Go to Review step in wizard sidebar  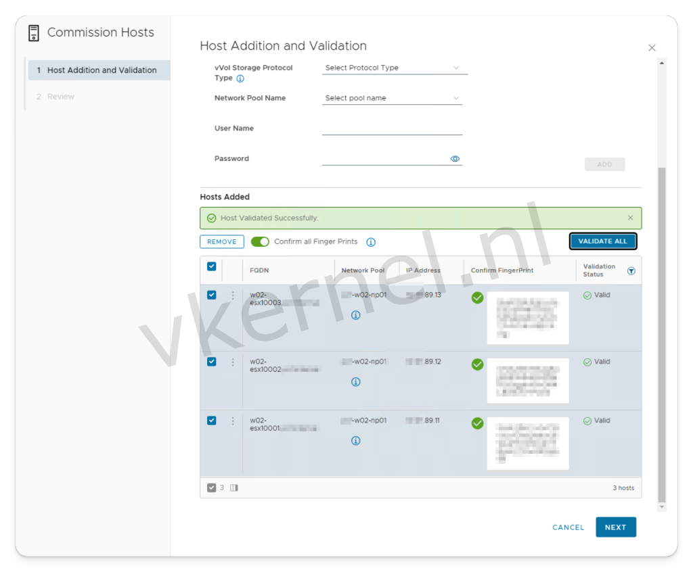(60, 97)
